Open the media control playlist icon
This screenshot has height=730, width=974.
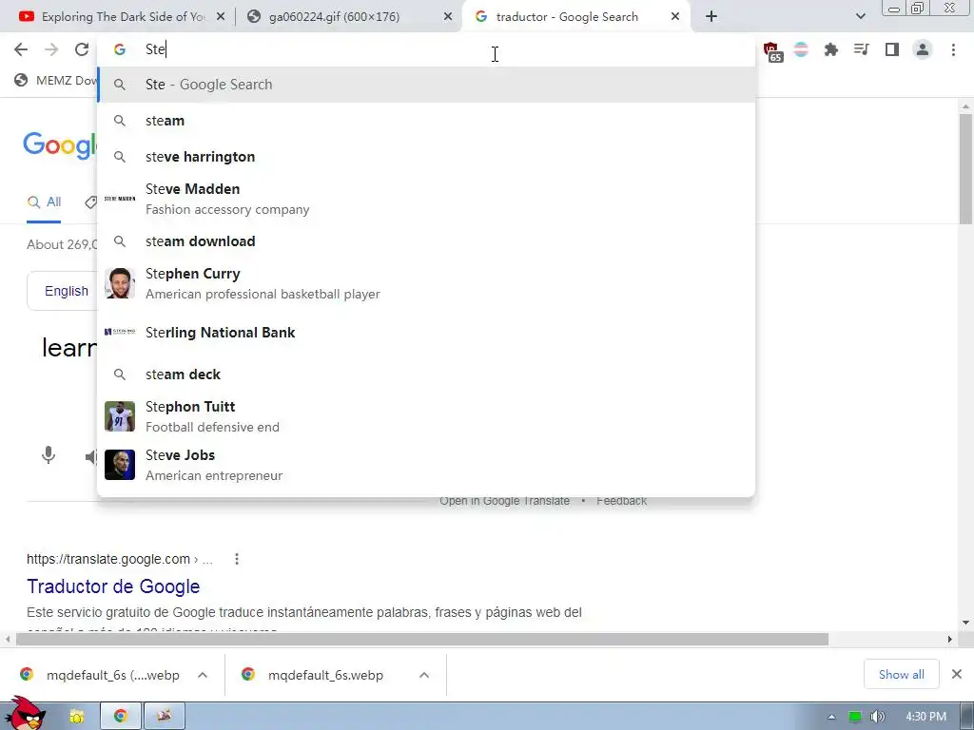(x=861, y=49)
